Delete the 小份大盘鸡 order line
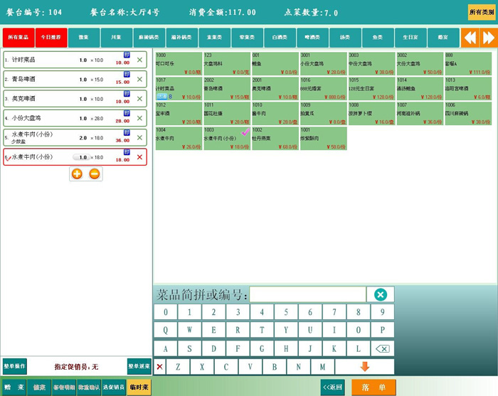The image size is (498, 396). (139, 118)
